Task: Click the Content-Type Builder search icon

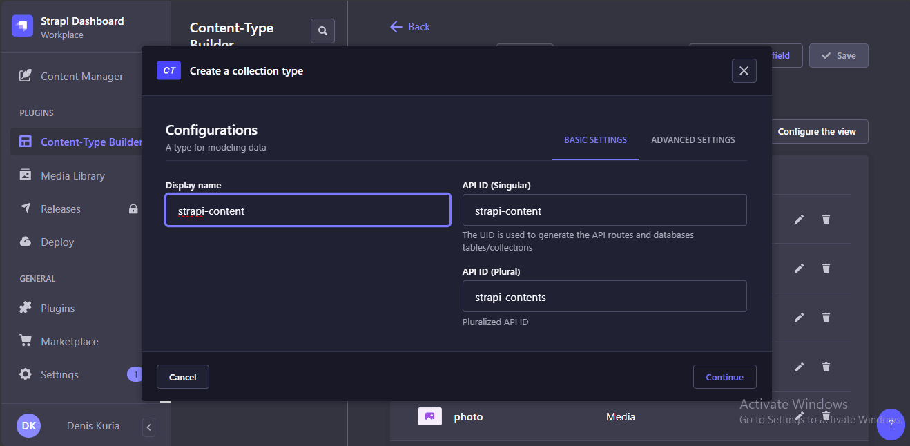Action: [x=322, y=31]
